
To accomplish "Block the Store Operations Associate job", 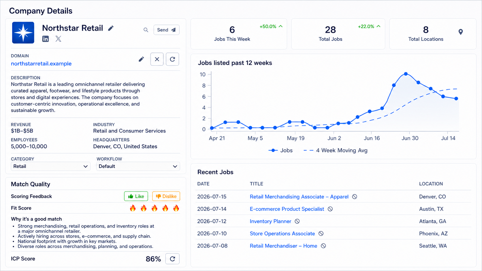I will [321, 234].
